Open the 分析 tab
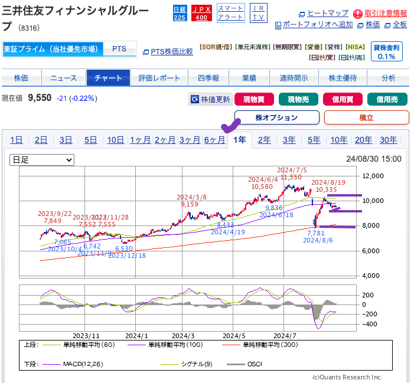 click(x=389, y=78)
